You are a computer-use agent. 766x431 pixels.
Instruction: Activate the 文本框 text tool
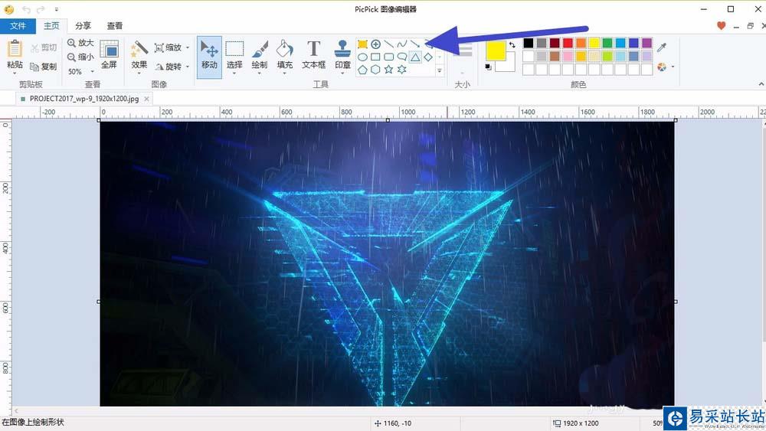313,54
